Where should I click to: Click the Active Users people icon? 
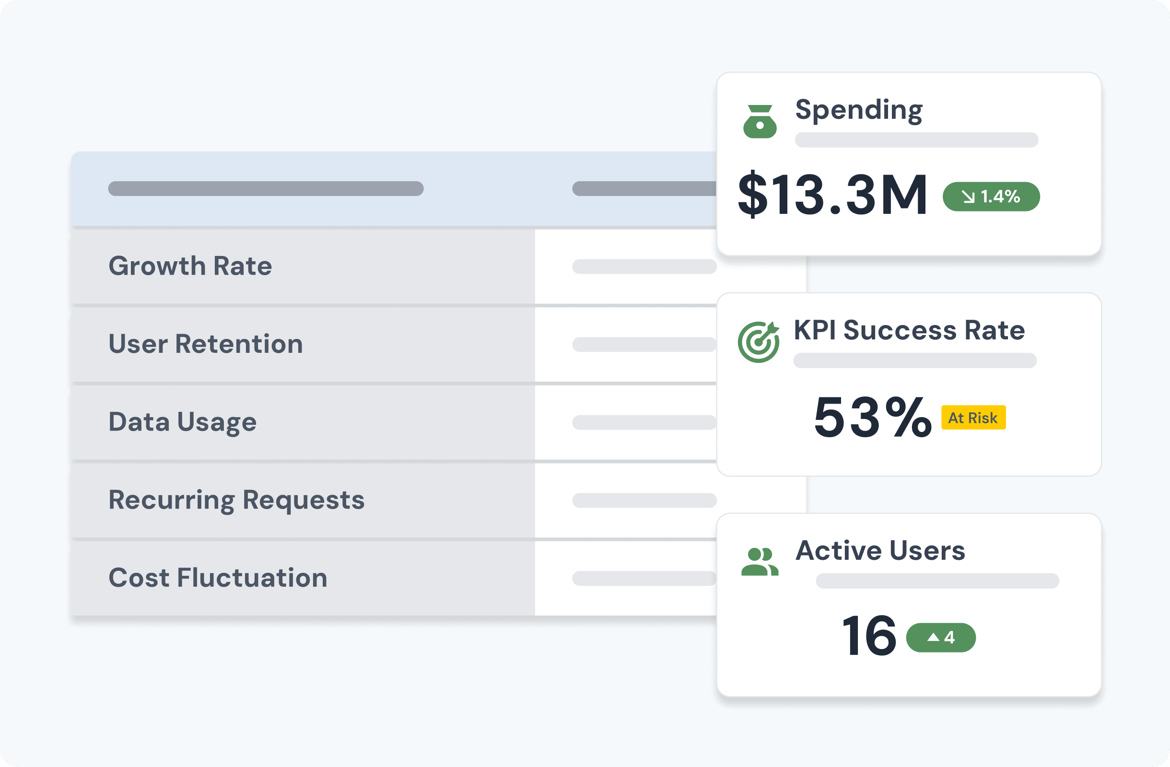click(760, 561)
